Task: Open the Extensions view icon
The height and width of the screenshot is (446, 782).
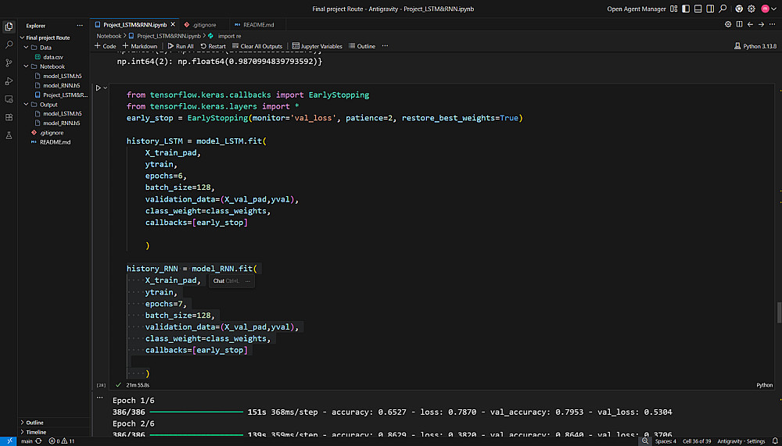Action: [x=9, y=117]
